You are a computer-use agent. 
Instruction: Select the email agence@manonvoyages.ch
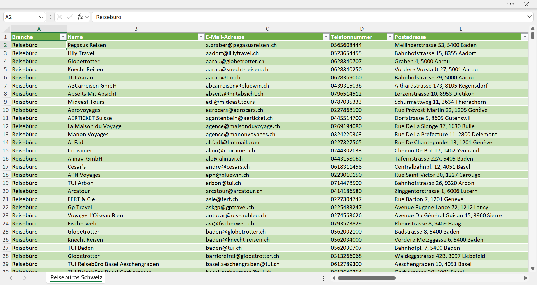(x=267, y=134)
